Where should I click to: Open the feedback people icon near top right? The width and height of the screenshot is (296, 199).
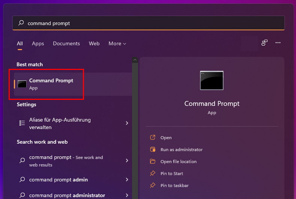pyautogui.click(x=264, y=43)
